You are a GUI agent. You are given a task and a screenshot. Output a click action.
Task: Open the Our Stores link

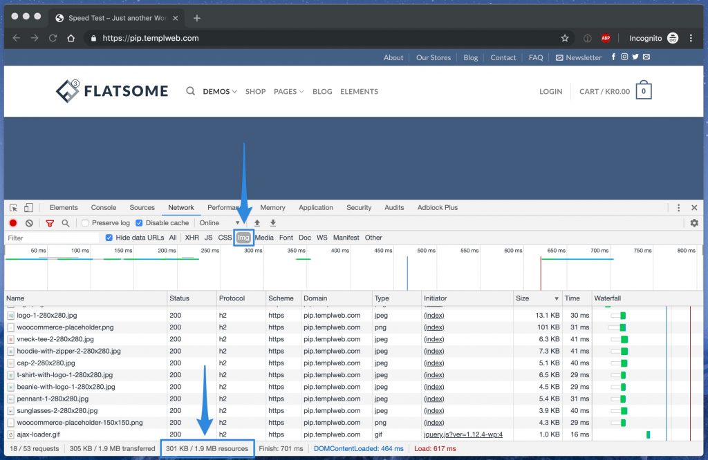point(434,57)
